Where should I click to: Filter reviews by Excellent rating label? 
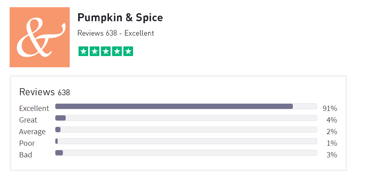point(34,108)
